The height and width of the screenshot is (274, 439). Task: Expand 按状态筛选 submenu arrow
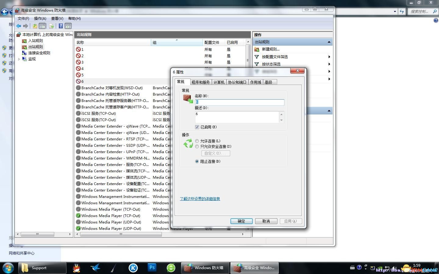coord(329,64)
